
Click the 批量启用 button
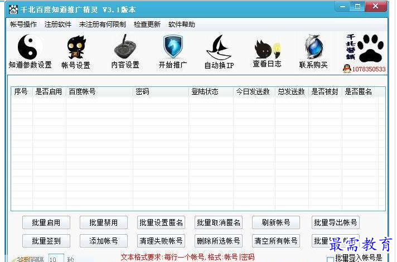coord(46,222)
